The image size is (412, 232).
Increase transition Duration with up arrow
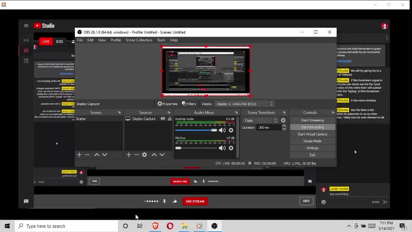tap(284, 126)
